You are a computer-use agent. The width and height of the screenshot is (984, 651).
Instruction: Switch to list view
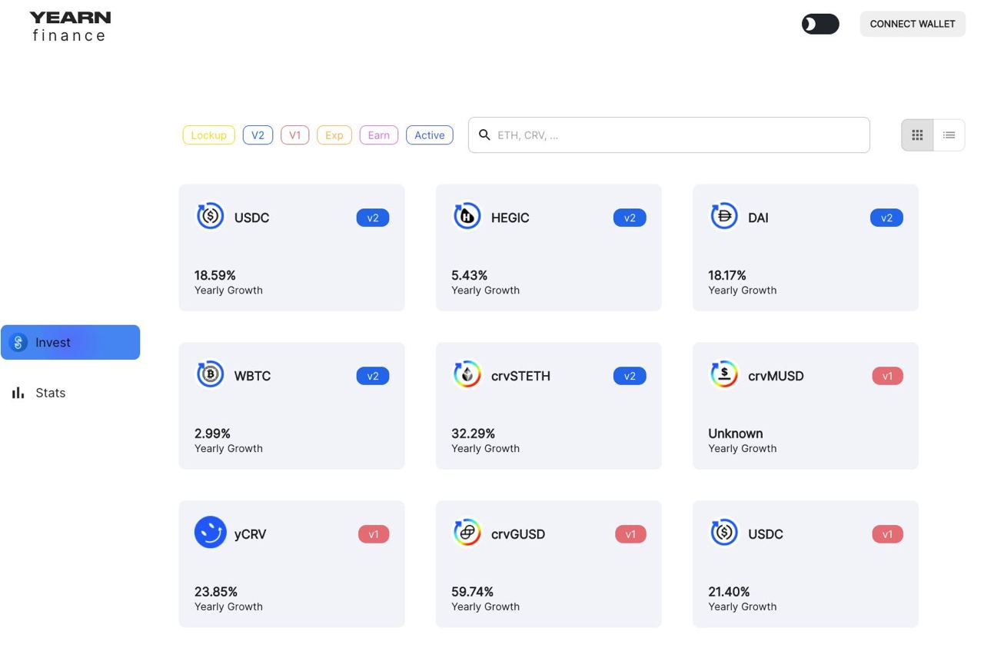click(x=949, y=135)
